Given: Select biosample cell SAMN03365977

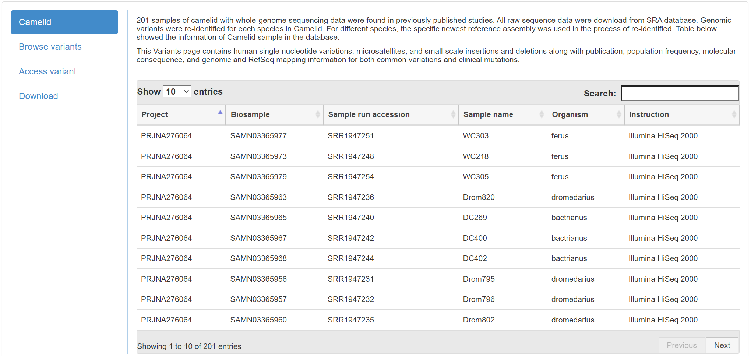Looking at the screenshot, I should tap(258, 136).
